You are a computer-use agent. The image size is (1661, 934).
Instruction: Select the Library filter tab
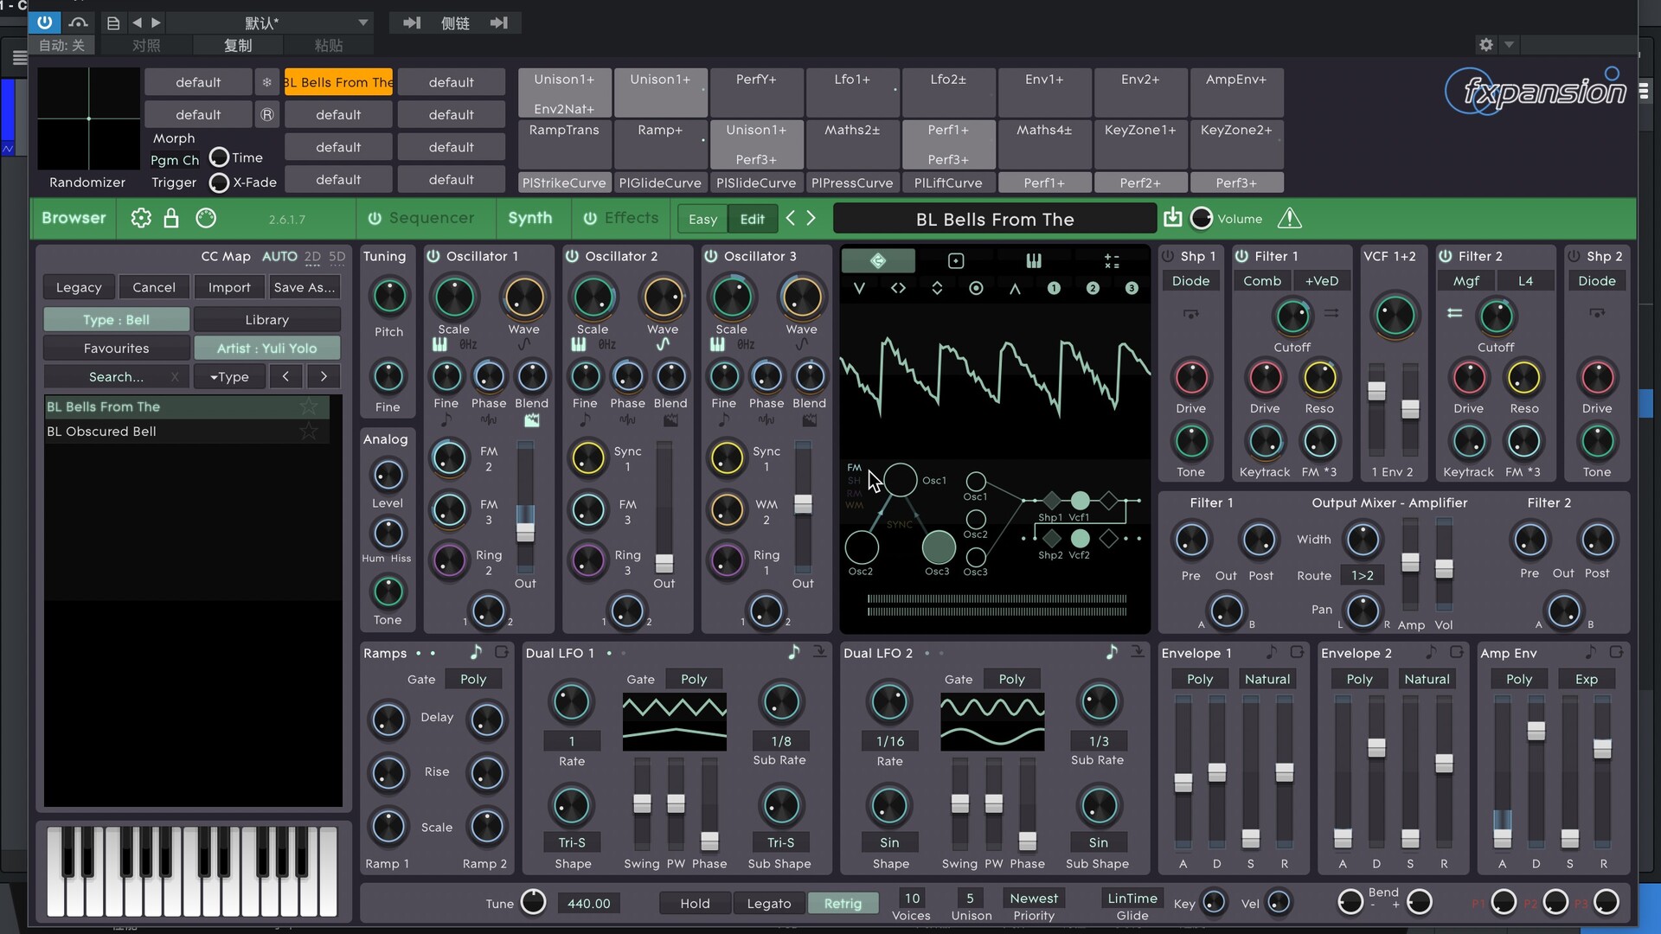pos(266,319)
